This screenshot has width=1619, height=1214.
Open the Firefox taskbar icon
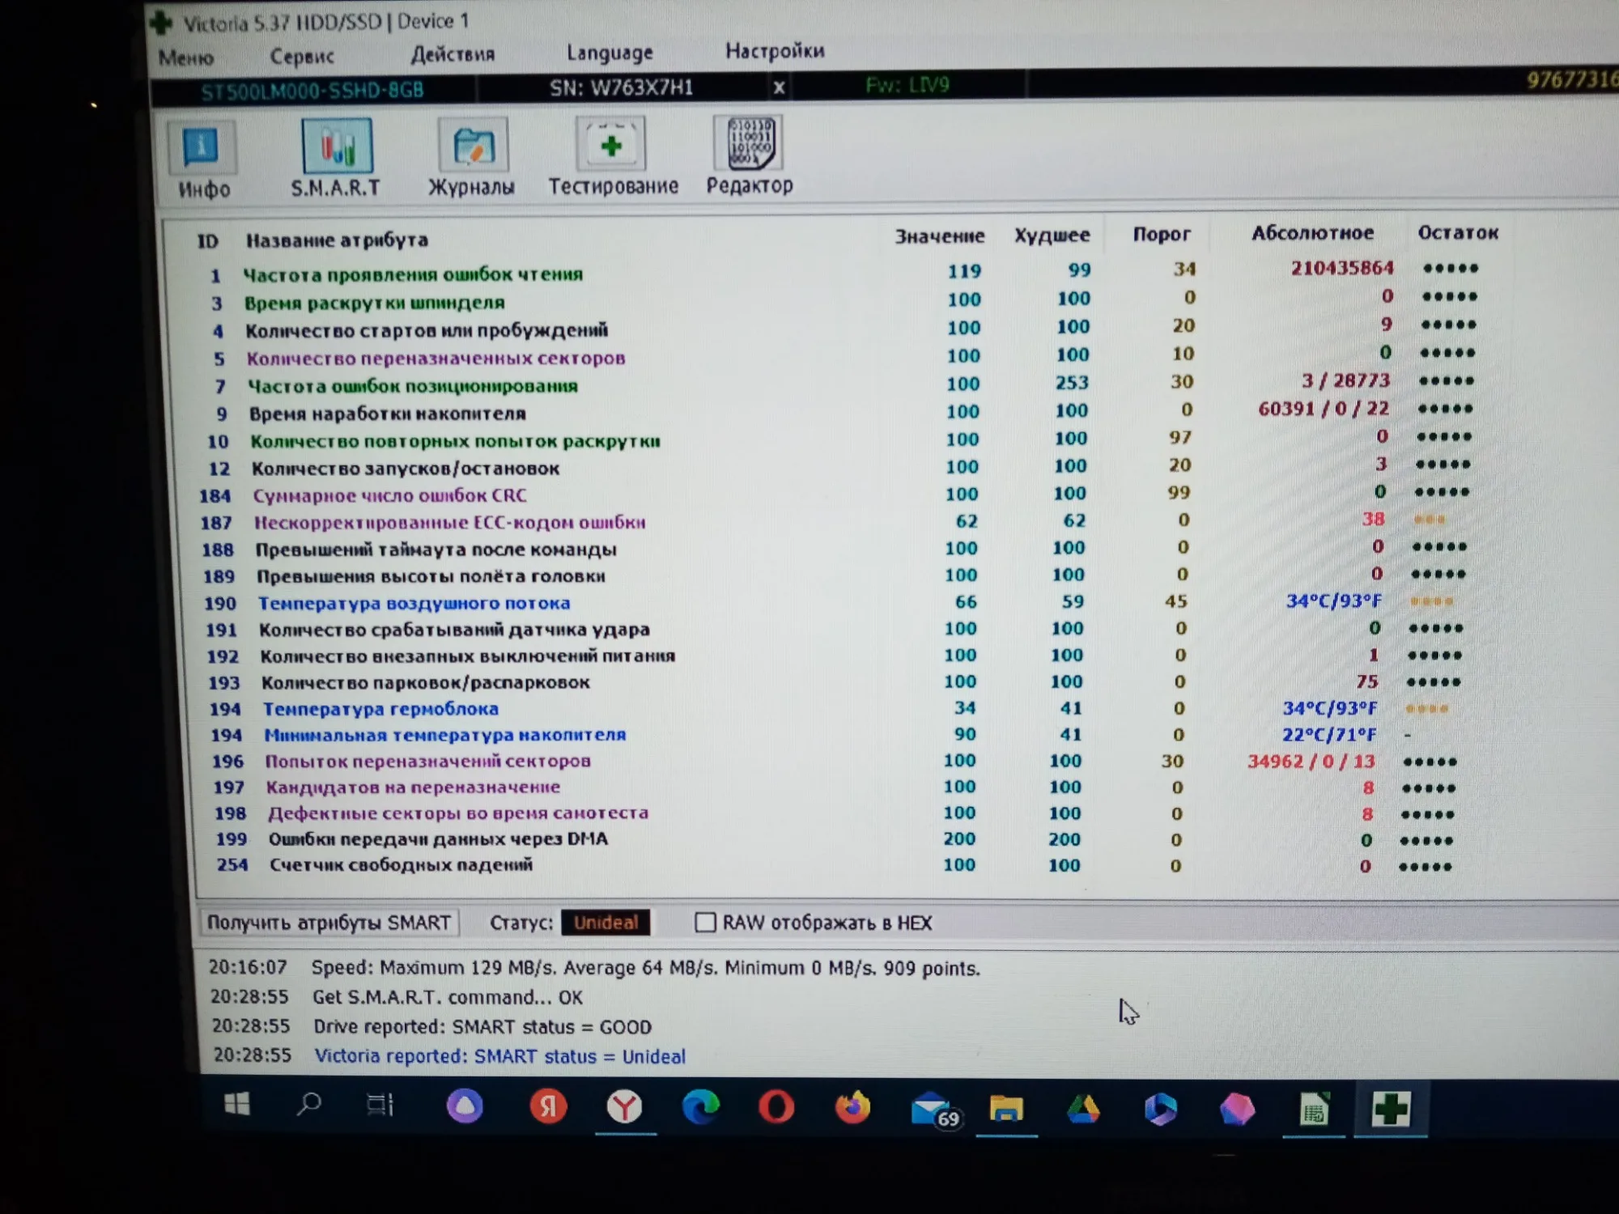coord(852,1108)
